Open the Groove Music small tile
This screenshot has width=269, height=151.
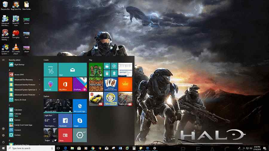coord(114,66)
